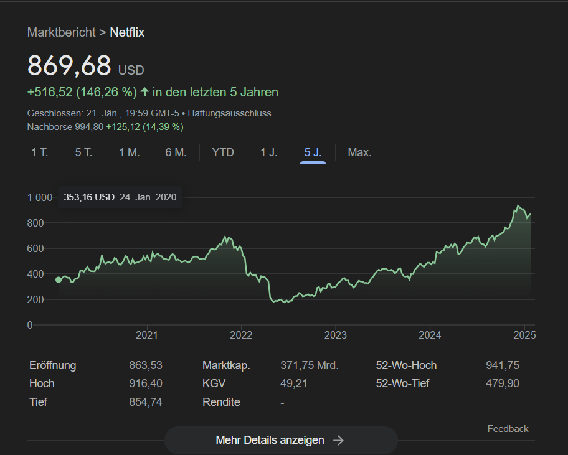This screenshot has width=568, height=455.
Task: Switch chart to YTD view
Action: (x=223, y=152)
